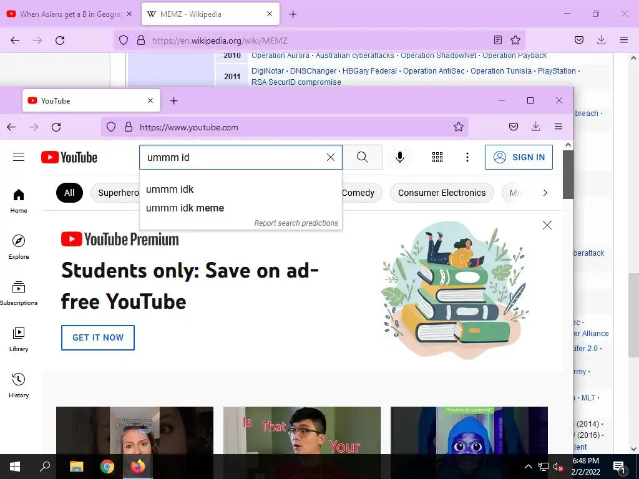Open Firefox application menu in YouTube window
The width and height of the screenshot is (639, 479).
coord(559,127)
